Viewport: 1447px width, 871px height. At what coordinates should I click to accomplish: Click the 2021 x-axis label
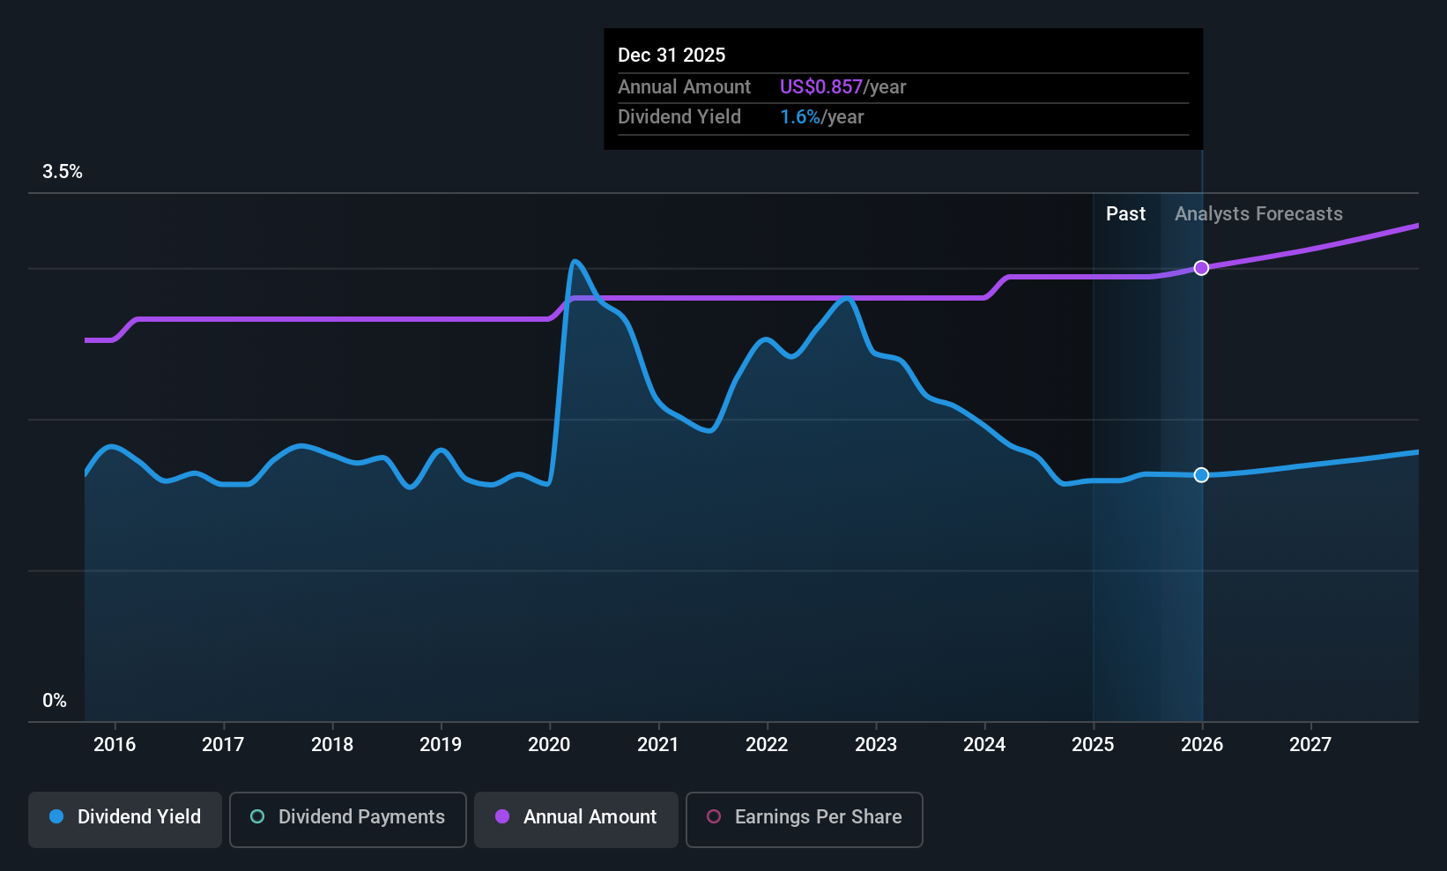[x=658, y=745]
